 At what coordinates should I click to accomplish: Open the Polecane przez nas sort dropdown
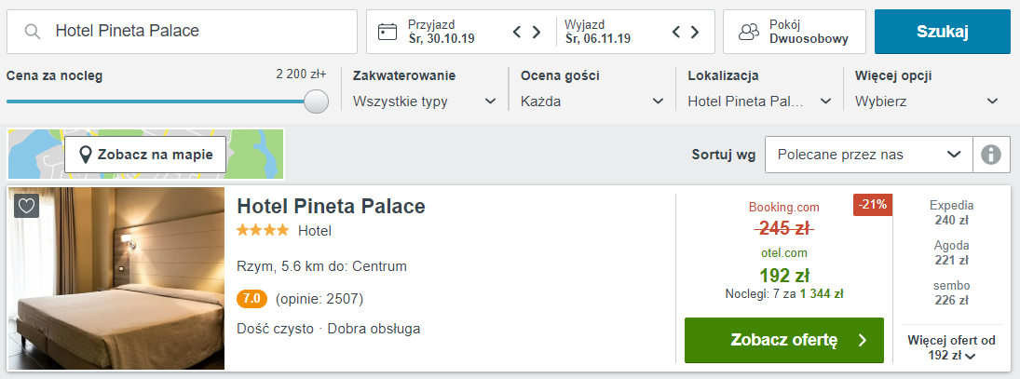click(x=869, y=155)
